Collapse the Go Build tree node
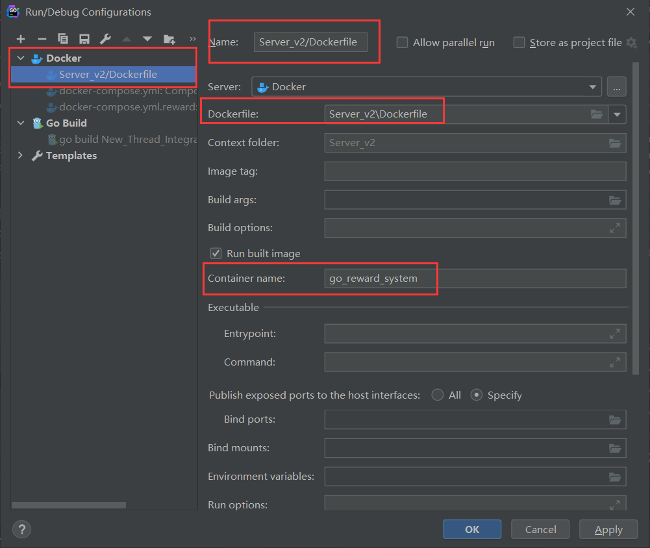 (x=21, y=123)
